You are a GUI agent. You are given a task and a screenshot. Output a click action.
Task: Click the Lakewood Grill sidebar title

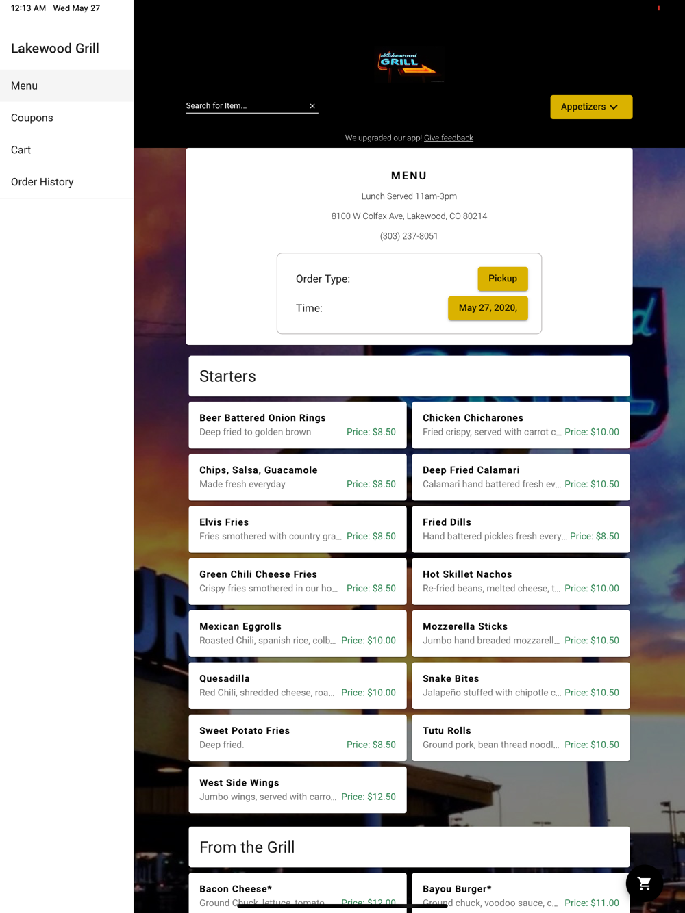55,49
